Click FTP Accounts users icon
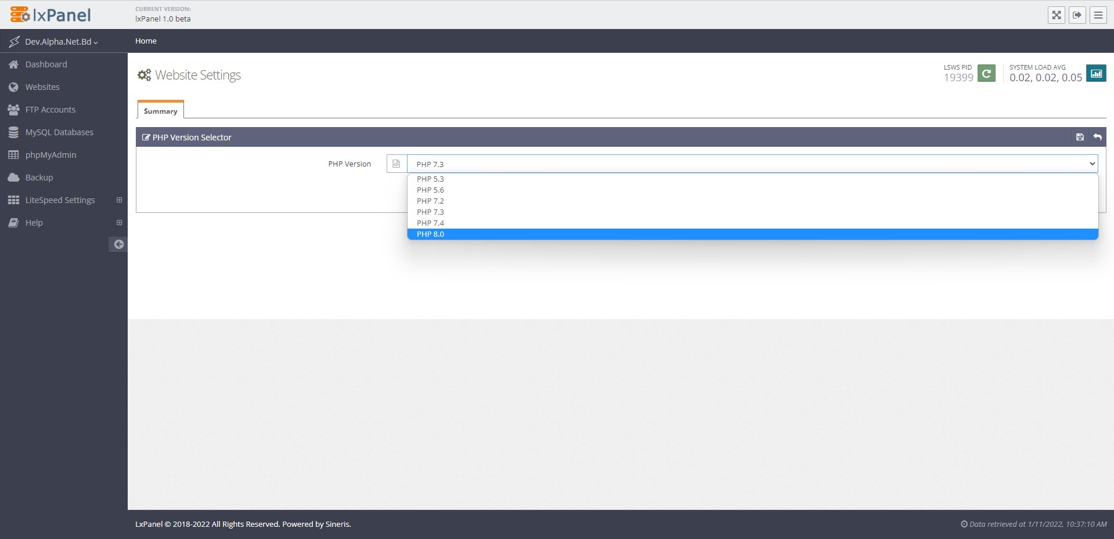 tap(13, 110)
